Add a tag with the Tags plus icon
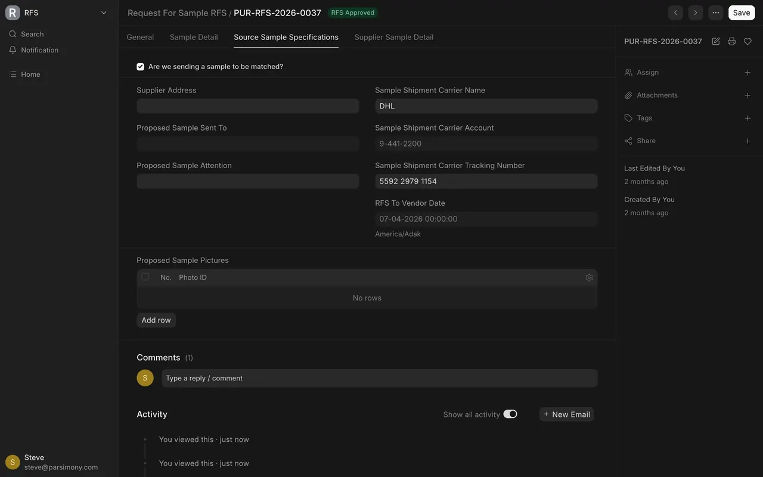Image resolution: width=763 pixels, height=477 pixels. (x=748, y=118)
